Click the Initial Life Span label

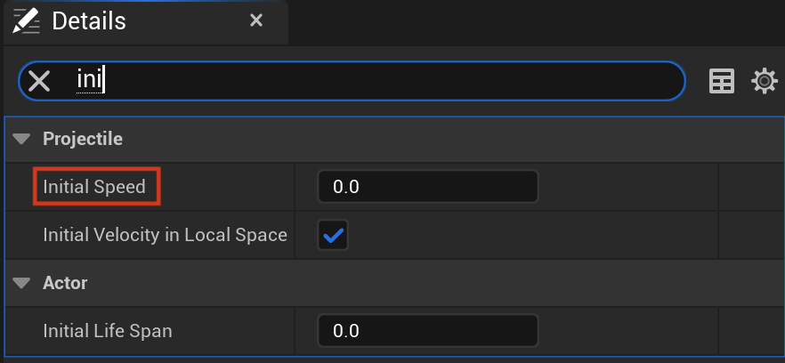click(x=108, y=331)
